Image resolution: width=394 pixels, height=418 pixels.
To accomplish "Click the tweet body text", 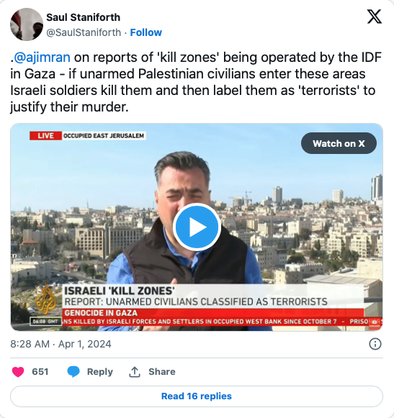I will [x=196, y=82].
